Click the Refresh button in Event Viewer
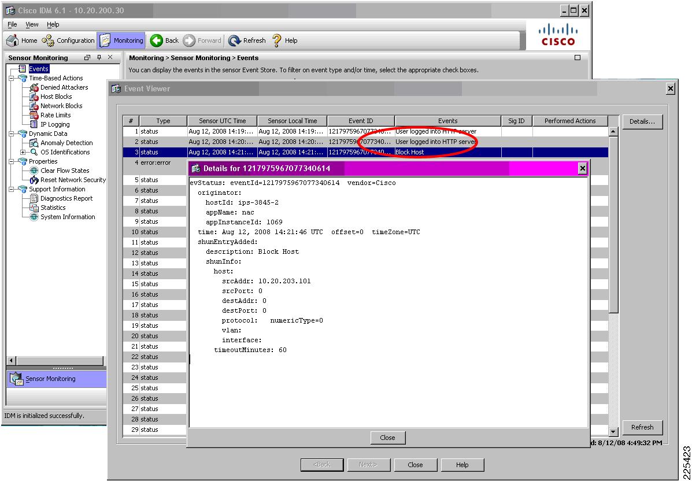This screenshot has height=481, width=692. pos(643,427)
